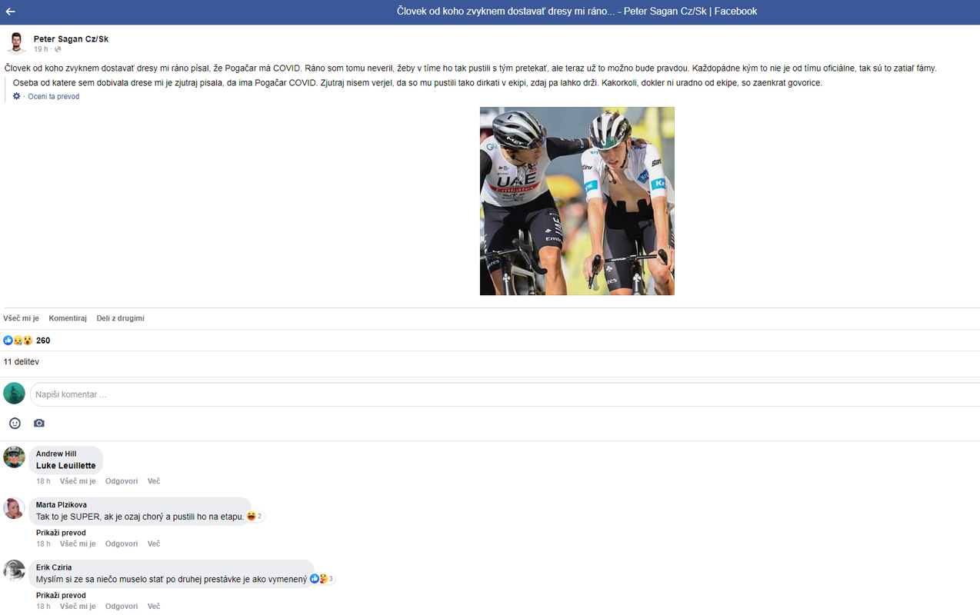Click the translated text starting 'Oseba od katere'
This screenshot has width=980, height=615.
point(418,82)
